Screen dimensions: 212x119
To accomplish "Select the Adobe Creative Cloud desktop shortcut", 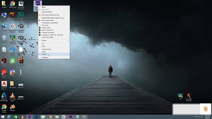I will [x=4, y=74].
